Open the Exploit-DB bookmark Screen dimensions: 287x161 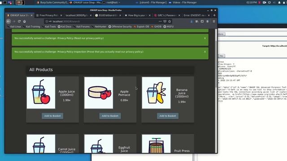(x=141, y=27)
